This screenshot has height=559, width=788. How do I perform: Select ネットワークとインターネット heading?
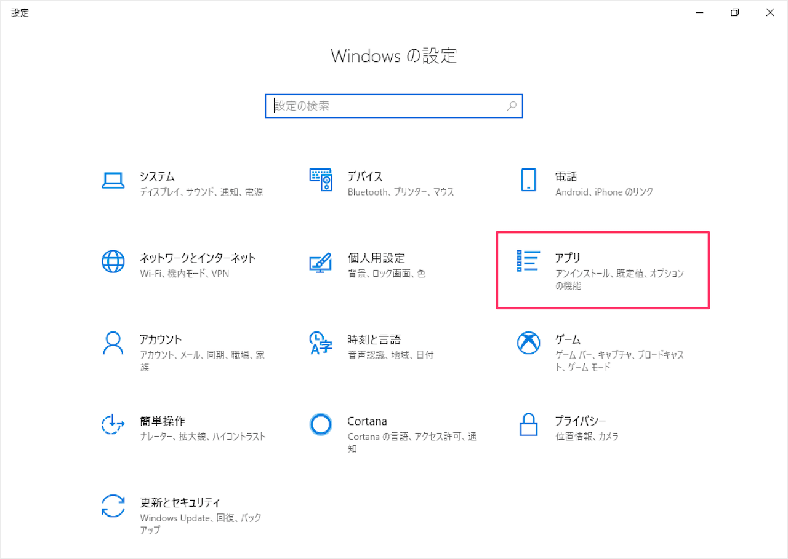click(198, 258)
